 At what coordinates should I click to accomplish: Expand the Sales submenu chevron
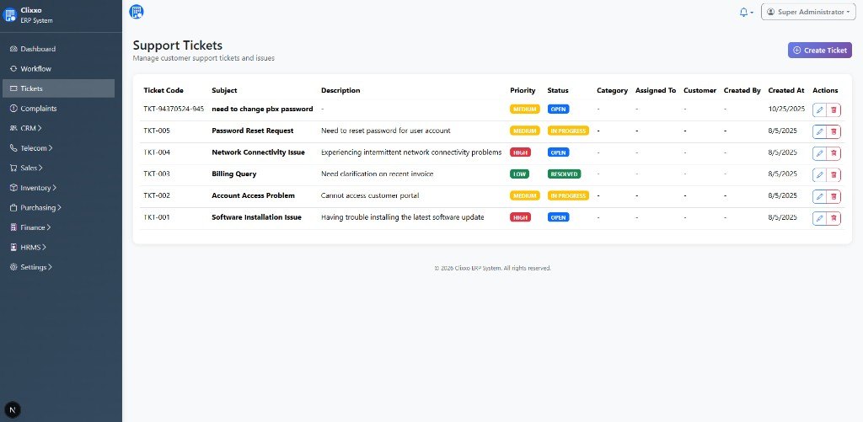click(40, 168)
